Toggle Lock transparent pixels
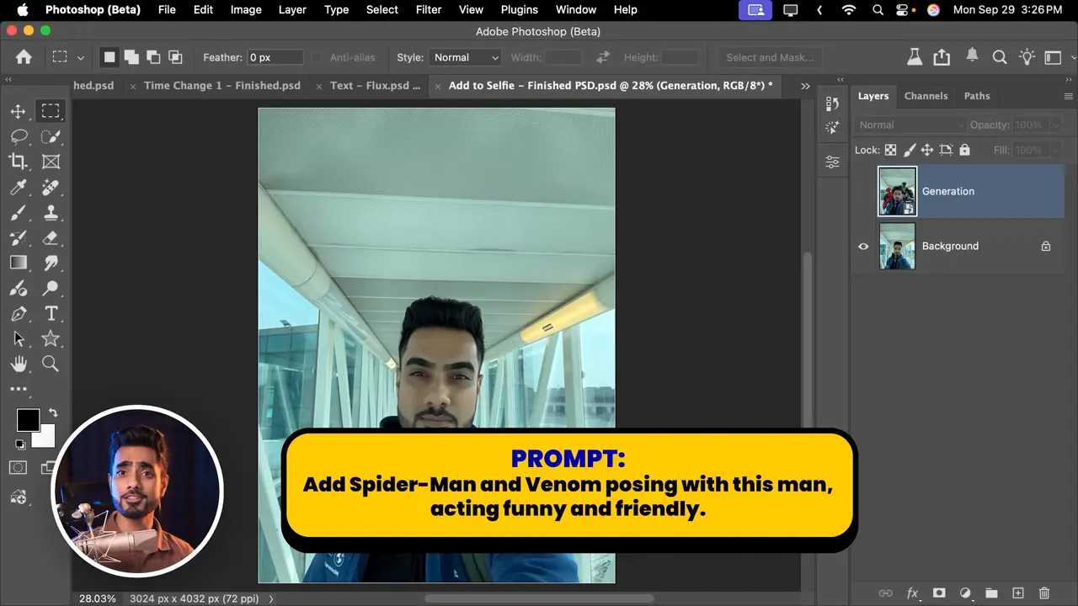1078x606 pixels. click(890, 150)
